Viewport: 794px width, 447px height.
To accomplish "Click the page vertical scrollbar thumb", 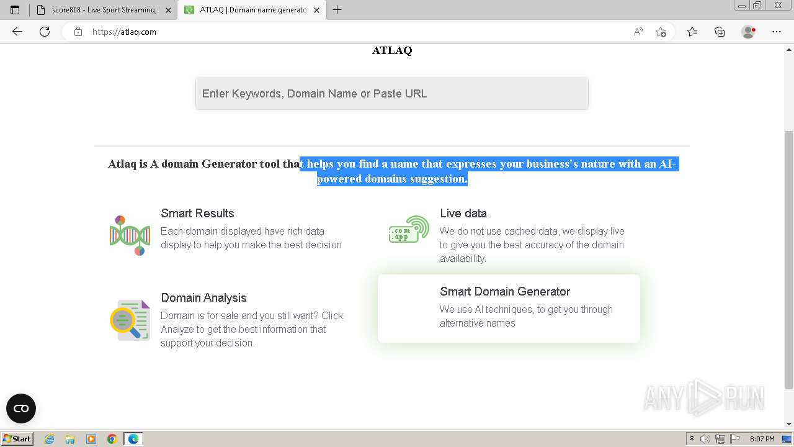I will click(789, 260).
